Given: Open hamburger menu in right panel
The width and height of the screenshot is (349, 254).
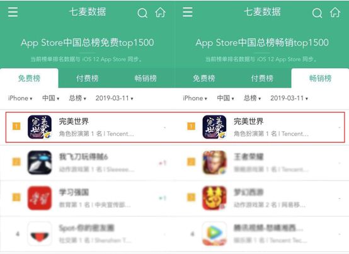Looking at the screenshot, I should point(187,12).
